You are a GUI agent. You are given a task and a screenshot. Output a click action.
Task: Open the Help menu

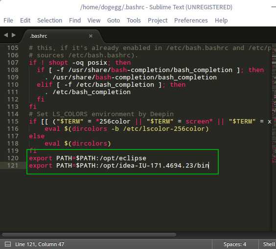[221, 21]
